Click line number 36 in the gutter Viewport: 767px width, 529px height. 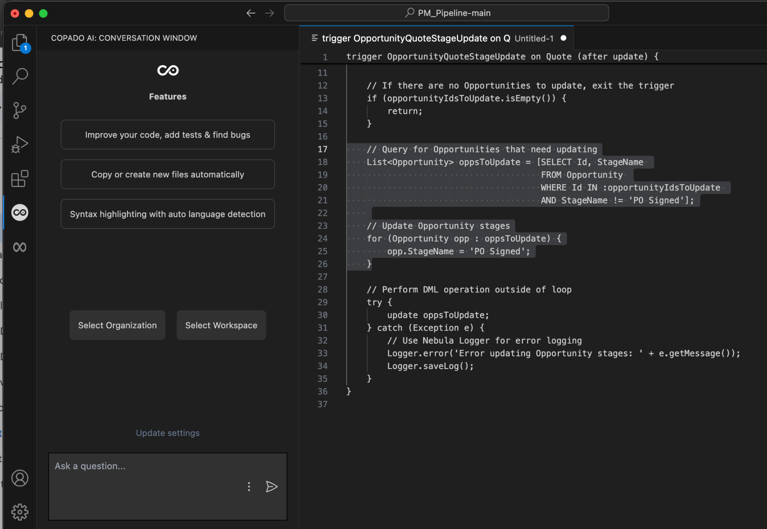(322, 391)
